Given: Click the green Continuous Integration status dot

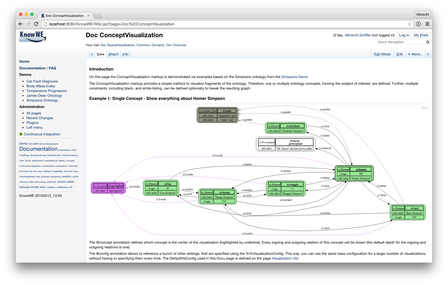Looking at the screenshot, I should [x=21, y=134].
